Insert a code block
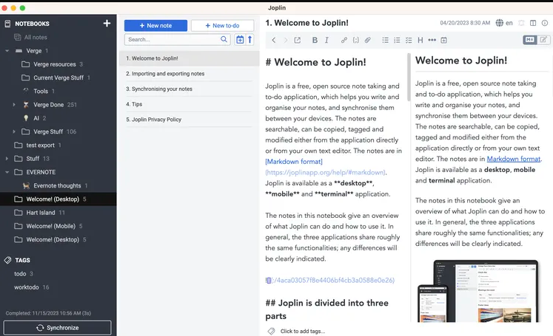The width and height of the screenshot is (553, 336). click(356, 40)
